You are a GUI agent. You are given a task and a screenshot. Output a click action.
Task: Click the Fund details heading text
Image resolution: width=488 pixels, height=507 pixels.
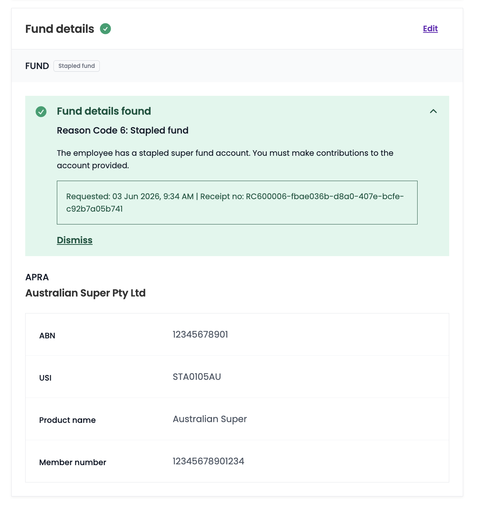click(59, 29)
